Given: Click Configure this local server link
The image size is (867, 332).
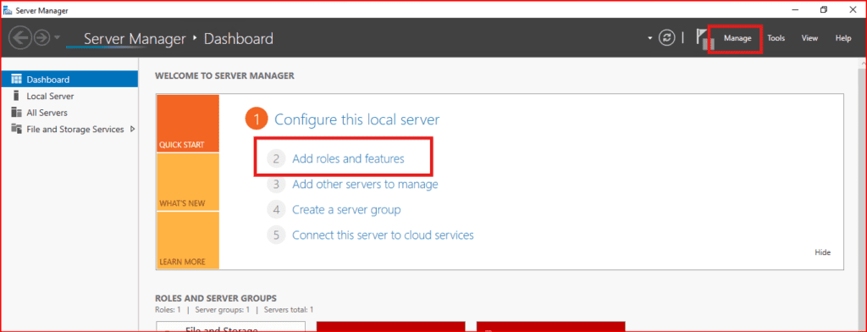Looking at the screenshot, I should coord(357,119).
